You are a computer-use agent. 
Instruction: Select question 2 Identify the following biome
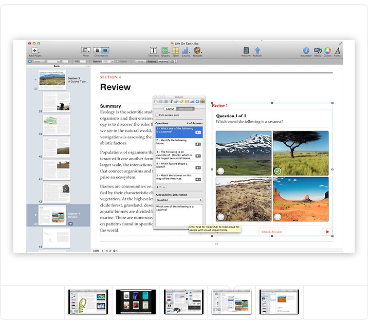179,144
